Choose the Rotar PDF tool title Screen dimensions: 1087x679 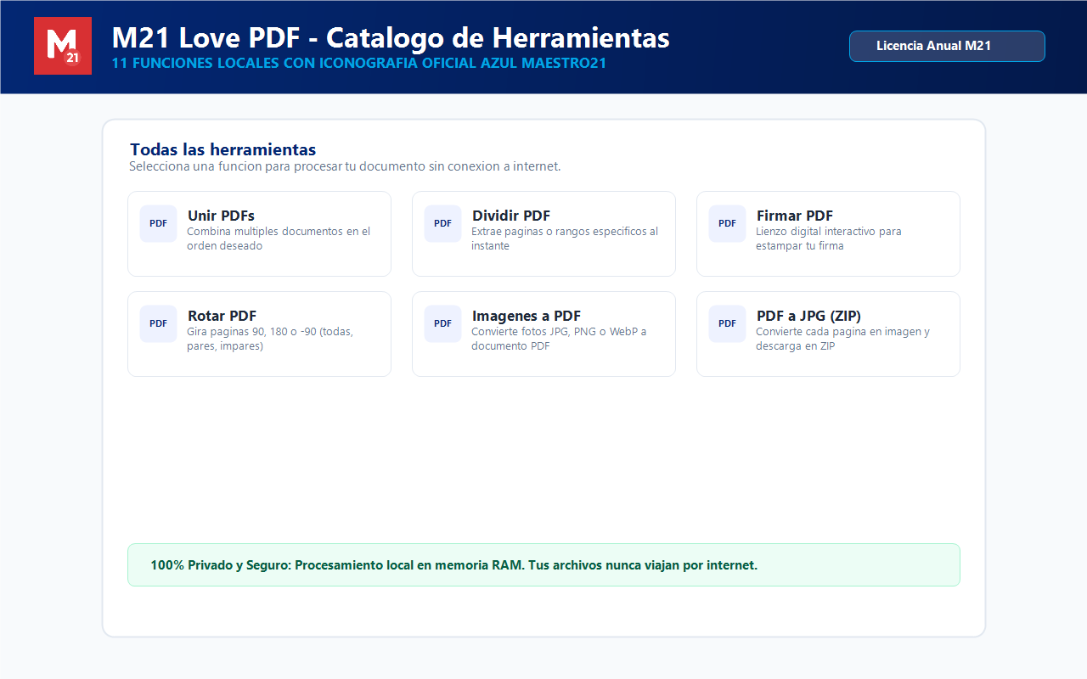tap(222, 316)
